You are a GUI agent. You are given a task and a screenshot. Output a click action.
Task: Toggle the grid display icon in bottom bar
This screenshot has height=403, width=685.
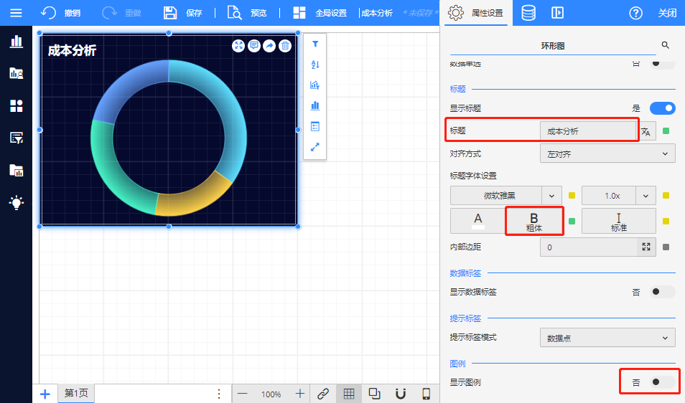(349, 394)
